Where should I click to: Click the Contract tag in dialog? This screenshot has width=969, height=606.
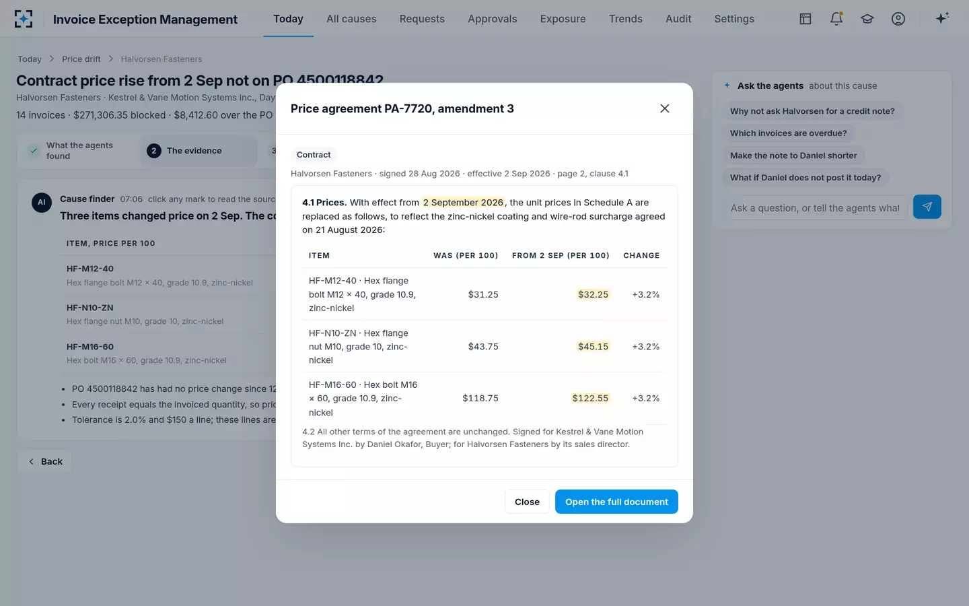click(314, 155)
